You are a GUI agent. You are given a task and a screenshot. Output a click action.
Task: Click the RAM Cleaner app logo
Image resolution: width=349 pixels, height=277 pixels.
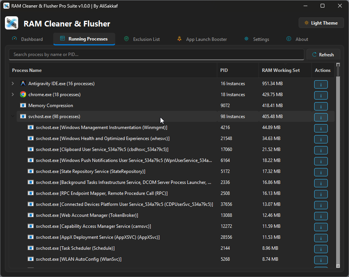click(12, 23)
